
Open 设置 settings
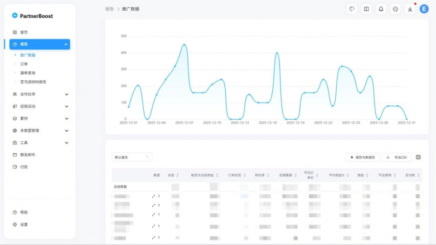tap(23, 224)
